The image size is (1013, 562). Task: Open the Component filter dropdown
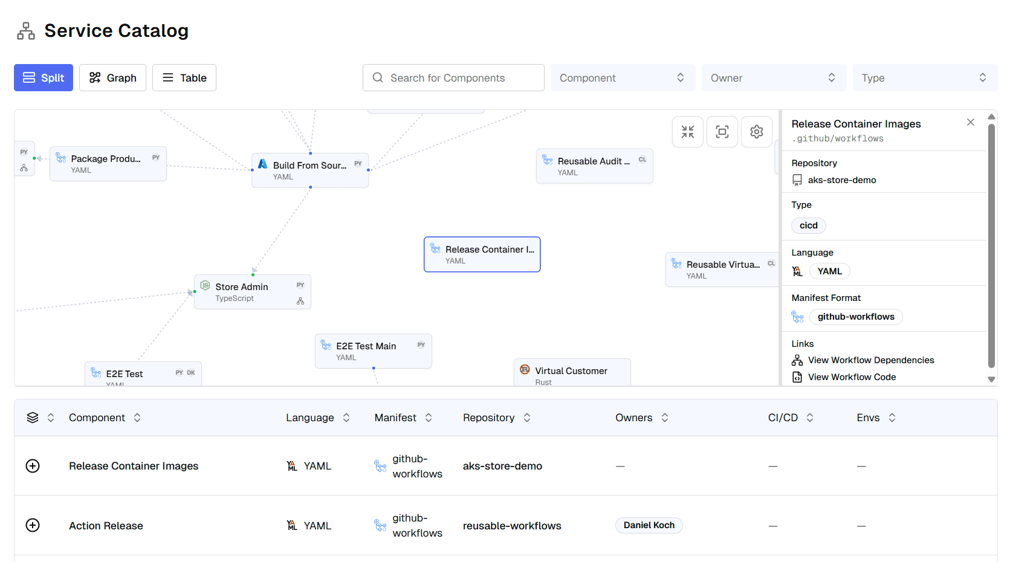pos(622,78)
